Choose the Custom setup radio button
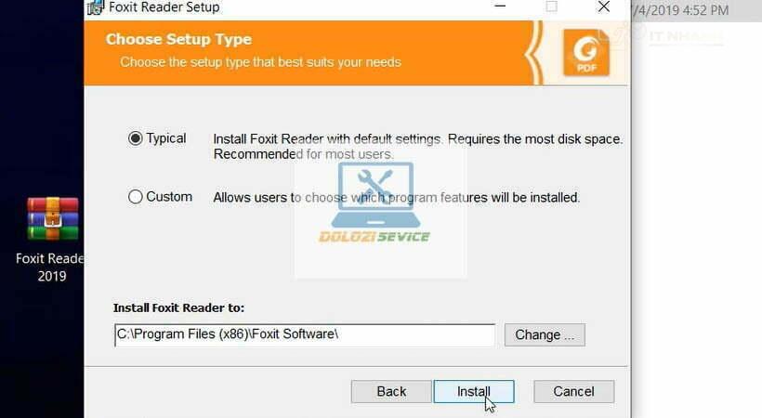Viewport: 762px width, 418px height. click(x=135, y=197)
